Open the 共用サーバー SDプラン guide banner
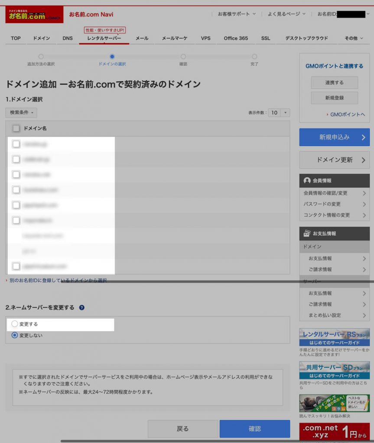This screenshot has width=374, height=443. click(x=335, y=370)
